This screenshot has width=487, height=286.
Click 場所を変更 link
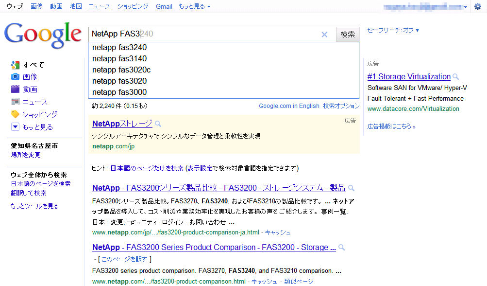26,155
